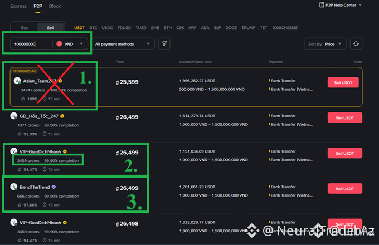Click BendTheTrend diamond badge icon
Viewport: 379px width, 245px height.
click(54, 187)
